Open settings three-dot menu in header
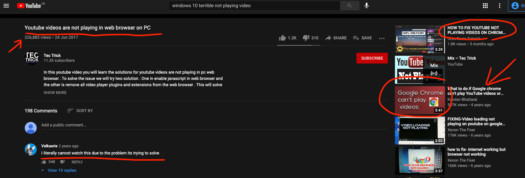This screenshot has width=525, height=178. click(x=500, y=6)
